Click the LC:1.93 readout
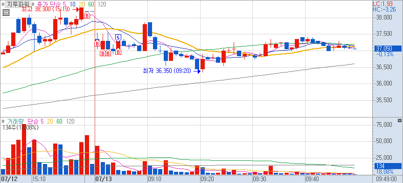This screenshot has height=183, width=403. point(382,4)
